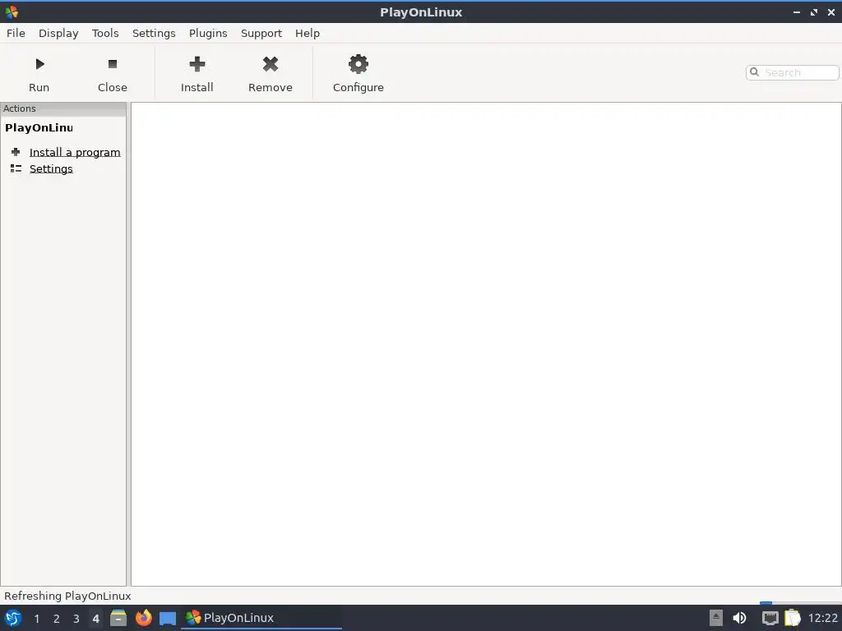
Task: Close the PlayOnLinux window
Action: [x=830, y=12]
